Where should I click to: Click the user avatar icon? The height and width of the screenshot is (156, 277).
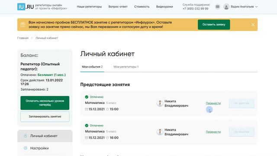click(x=226, y=7)
